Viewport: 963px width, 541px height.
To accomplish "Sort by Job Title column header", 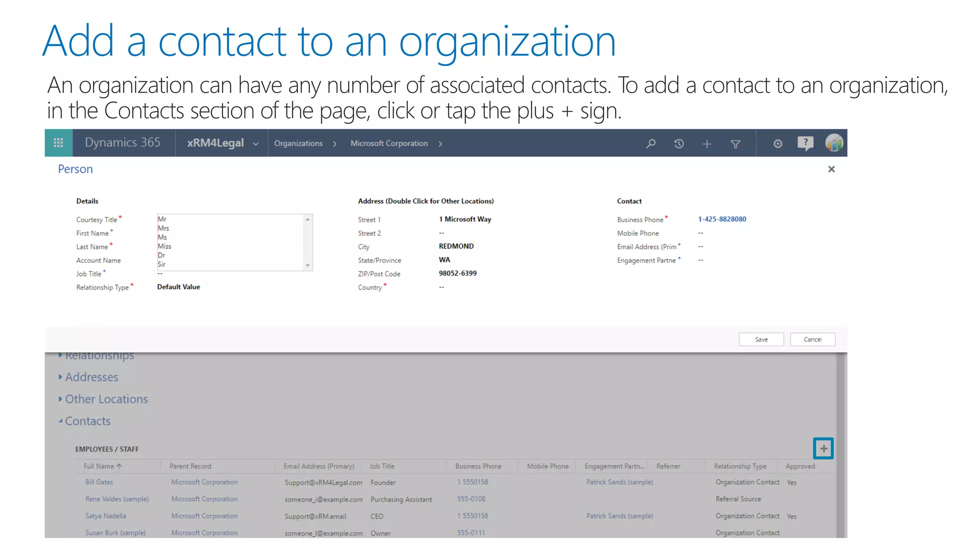I will (382, 466).
